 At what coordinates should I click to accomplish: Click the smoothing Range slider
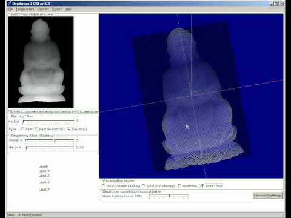[50, 148]
